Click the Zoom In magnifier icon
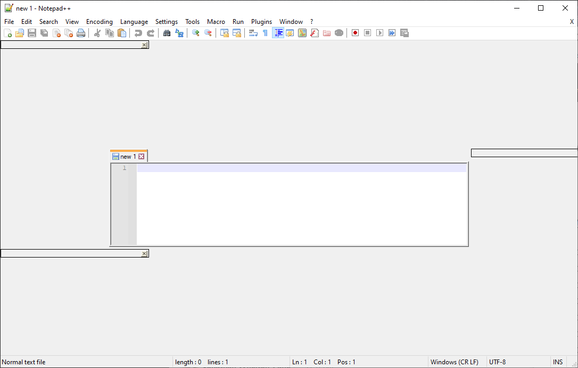Viewport: 578px width, 368px height. (196, 33)
